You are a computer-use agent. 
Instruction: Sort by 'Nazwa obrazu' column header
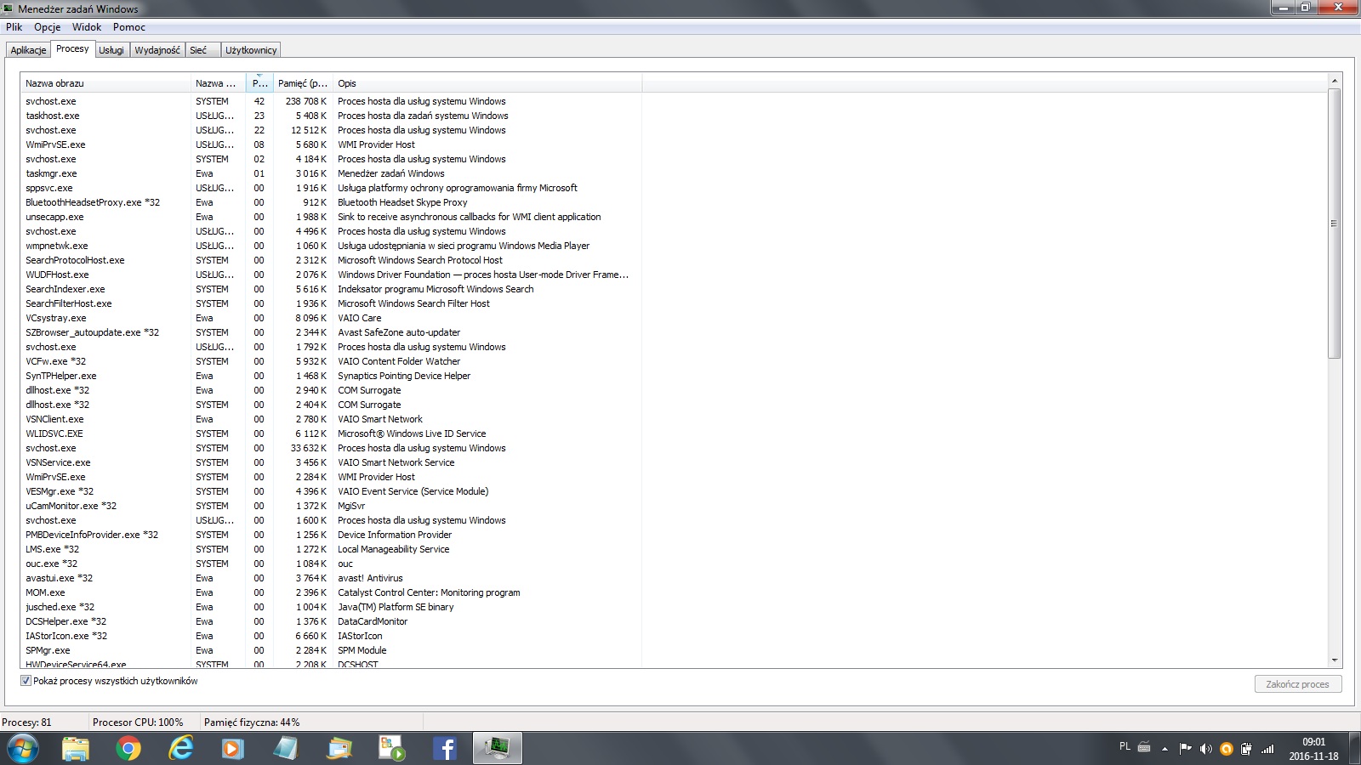point(105,83)
